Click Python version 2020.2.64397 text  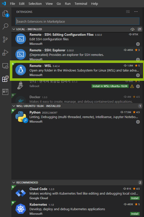(x=50, y=113)
